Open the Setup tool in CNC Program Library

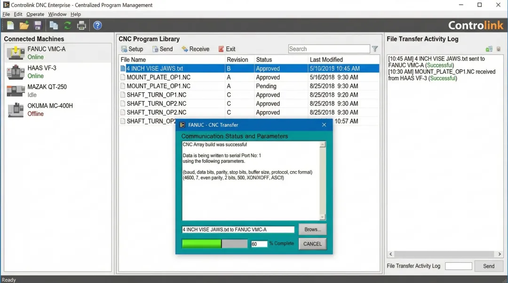pyautogui.click(x=132, y=48)
